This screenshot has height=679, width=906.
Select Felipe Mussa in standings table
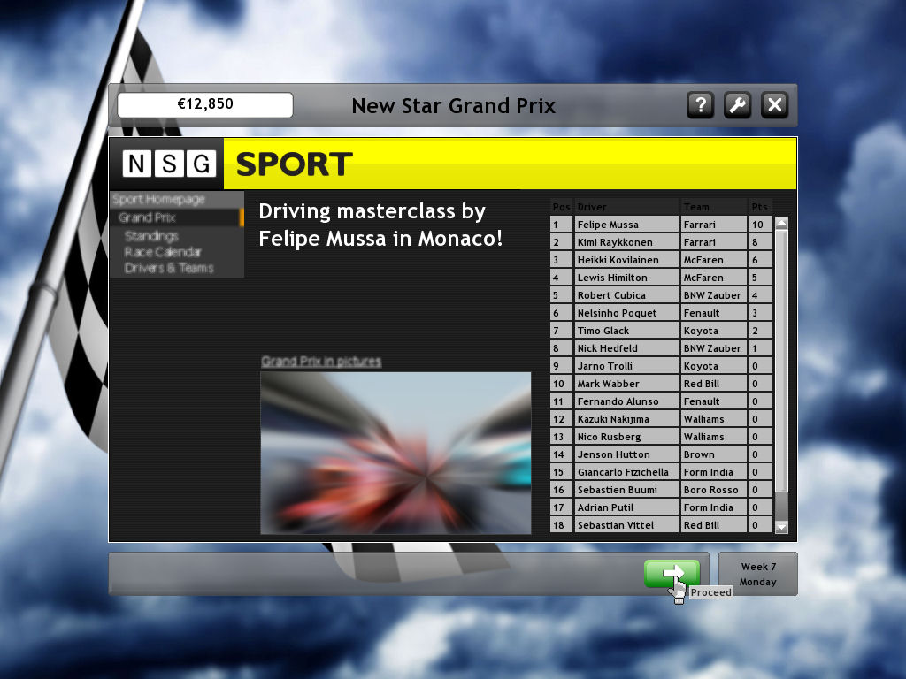click(626, 225)
